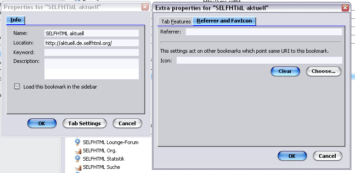This screenshot has width=355, height=173.
Task: Select the SELFHTML Lounge-Forum bookmark text
Action: 111,142
